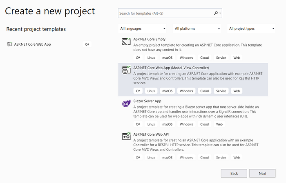The image size is (286, 183).
Task: Click the Windows tag under Model-View-Controller template
Action: point(186,91)
